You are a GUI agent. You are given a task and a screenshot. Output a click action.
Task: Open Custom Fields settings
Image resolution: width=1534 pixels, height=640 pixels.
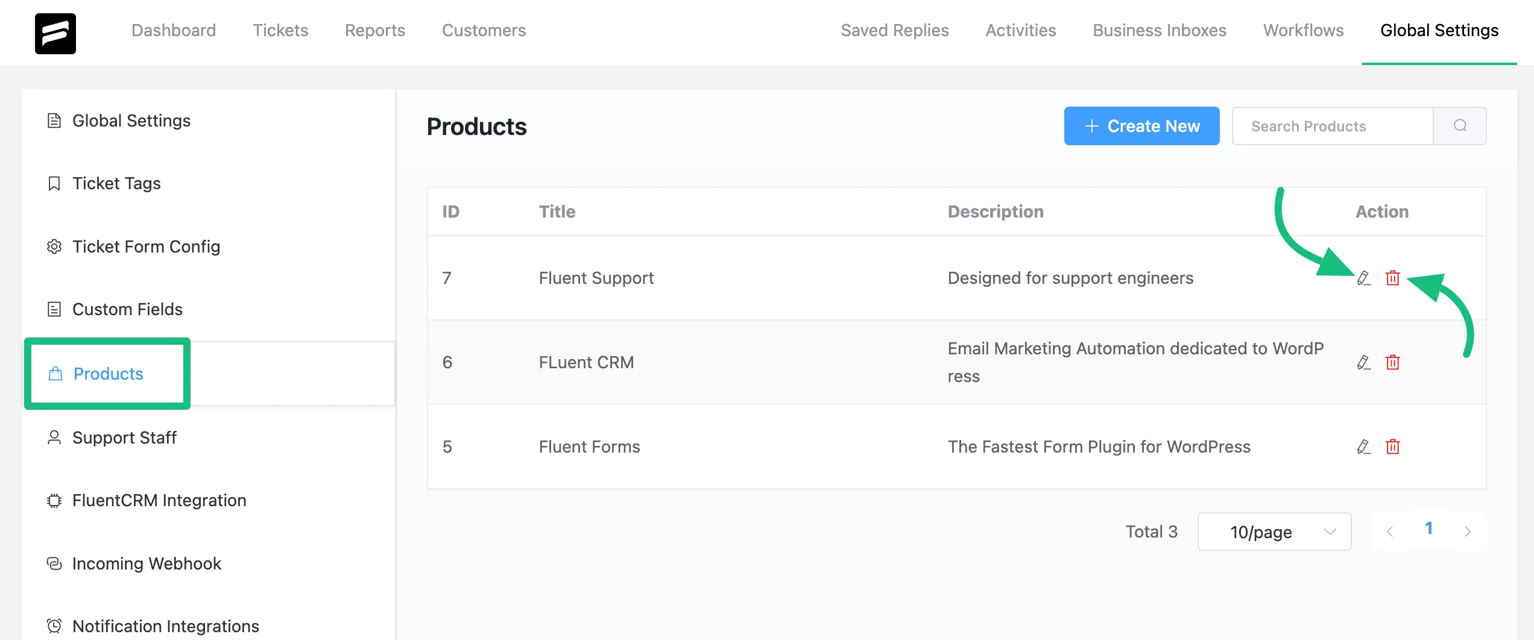(x=208, y=309)
